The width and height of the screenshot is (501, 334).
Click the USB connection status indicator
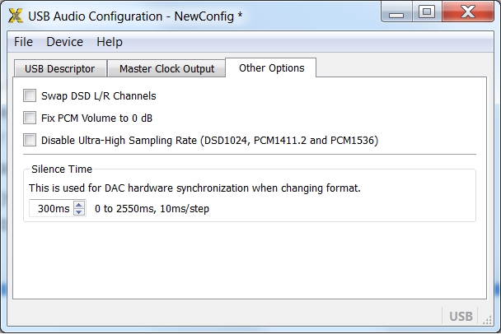pyautogui.click(x=461, y=316)
